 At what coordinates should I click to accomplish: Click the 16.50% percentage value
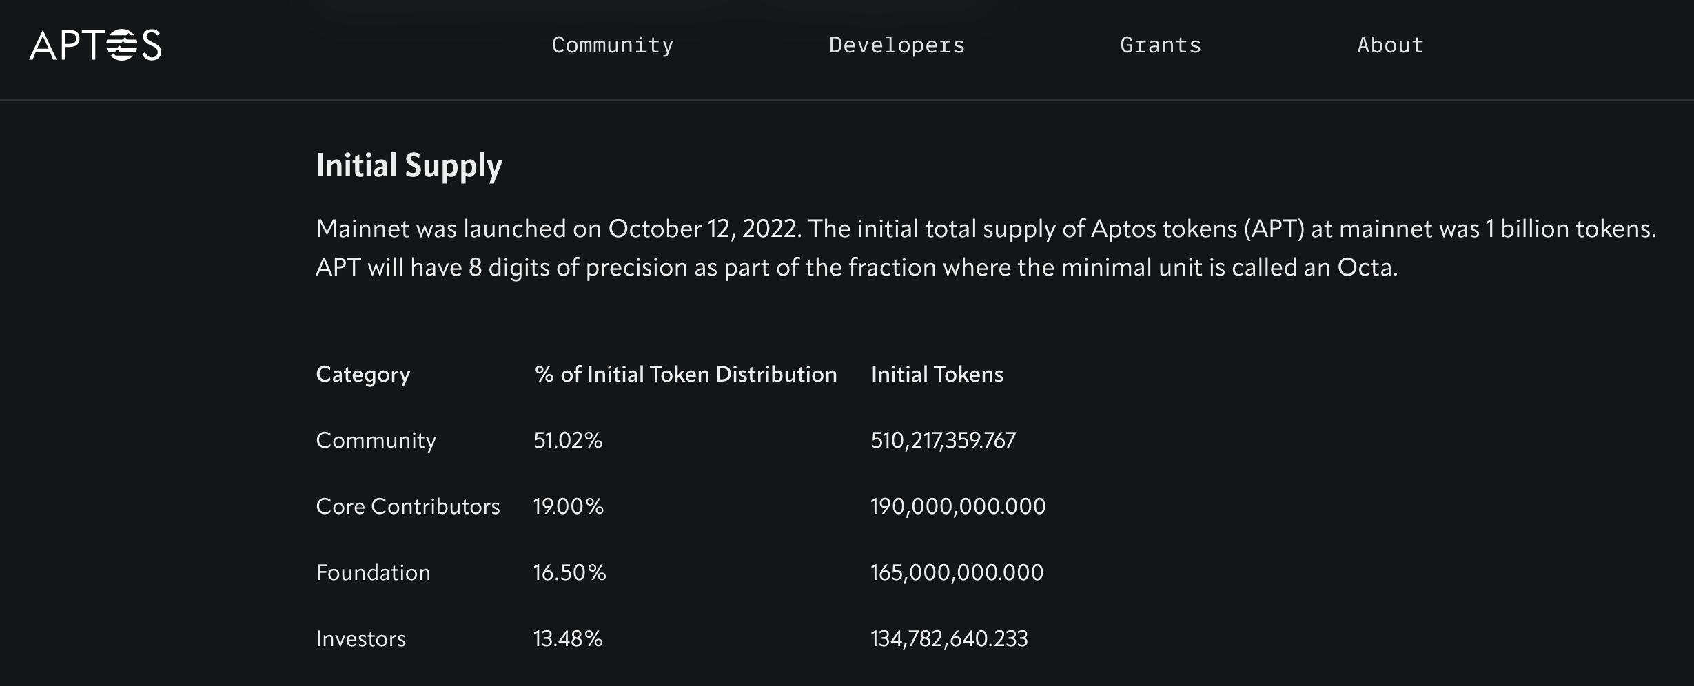(570, 572)
